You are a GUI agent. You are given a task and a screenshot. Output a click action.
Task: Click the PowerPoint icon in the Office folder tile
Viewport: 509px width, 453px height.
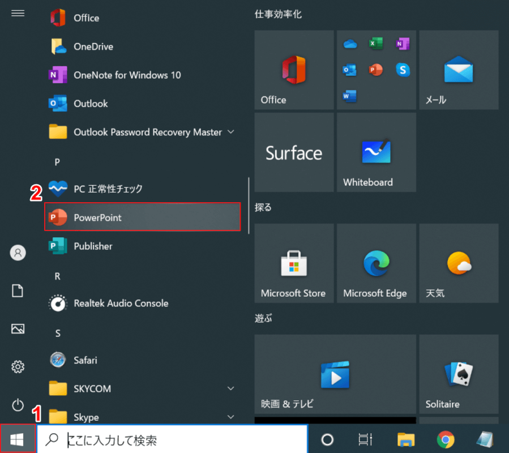click(376, 70)
